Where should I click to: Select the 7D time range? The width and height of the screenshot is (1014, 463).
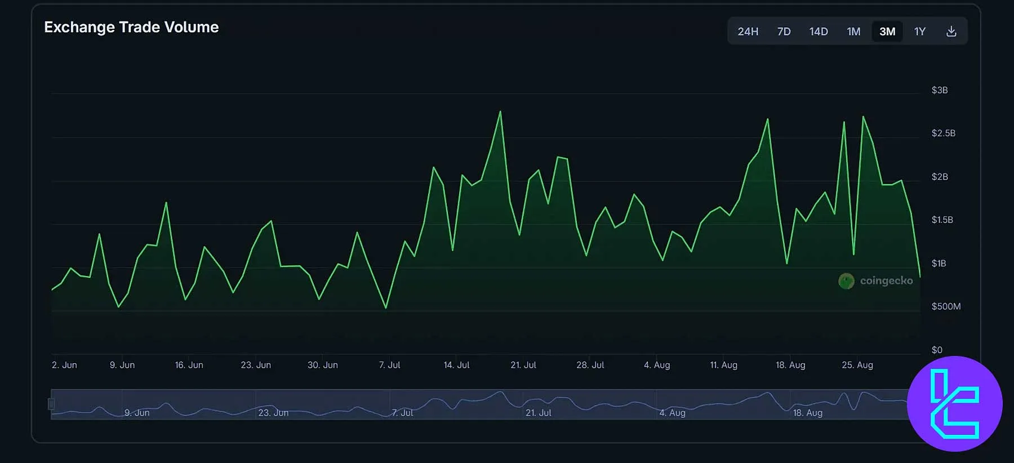(784, 32)
